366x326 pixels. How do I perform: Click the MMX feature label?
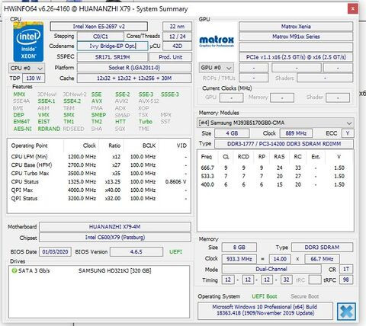(x=19, y=94)
